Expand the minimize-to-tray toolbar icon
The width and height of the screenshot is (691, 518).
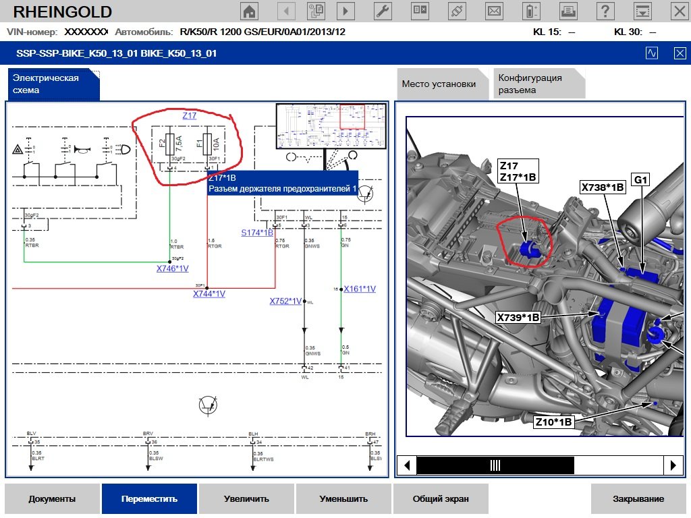[x=643, y=11]
